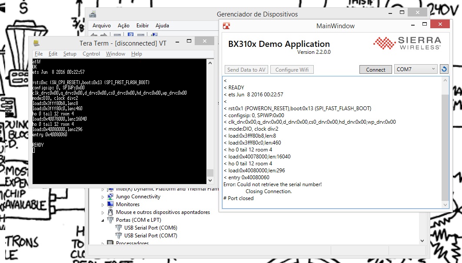Click the MainWindow log scrollbar thumb
The height and width of the screenshot is (263, 462).
(x=445, y=147)
